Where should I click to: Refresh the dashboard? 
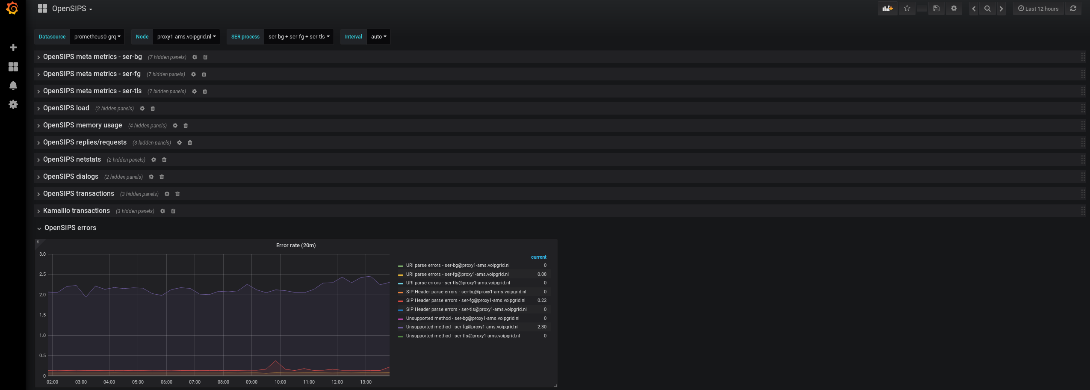point(1073,9)
